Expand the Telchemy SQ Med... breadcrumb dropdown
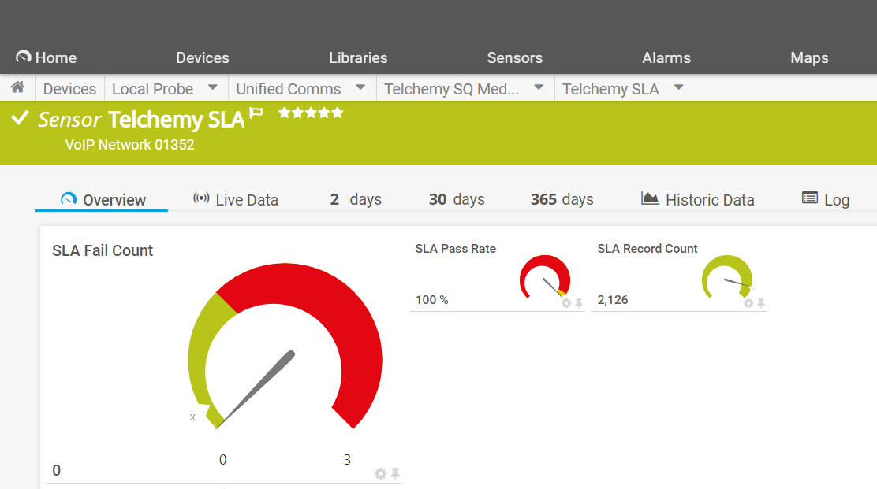The width and height of the screenshot is (877, 489). 539,87
